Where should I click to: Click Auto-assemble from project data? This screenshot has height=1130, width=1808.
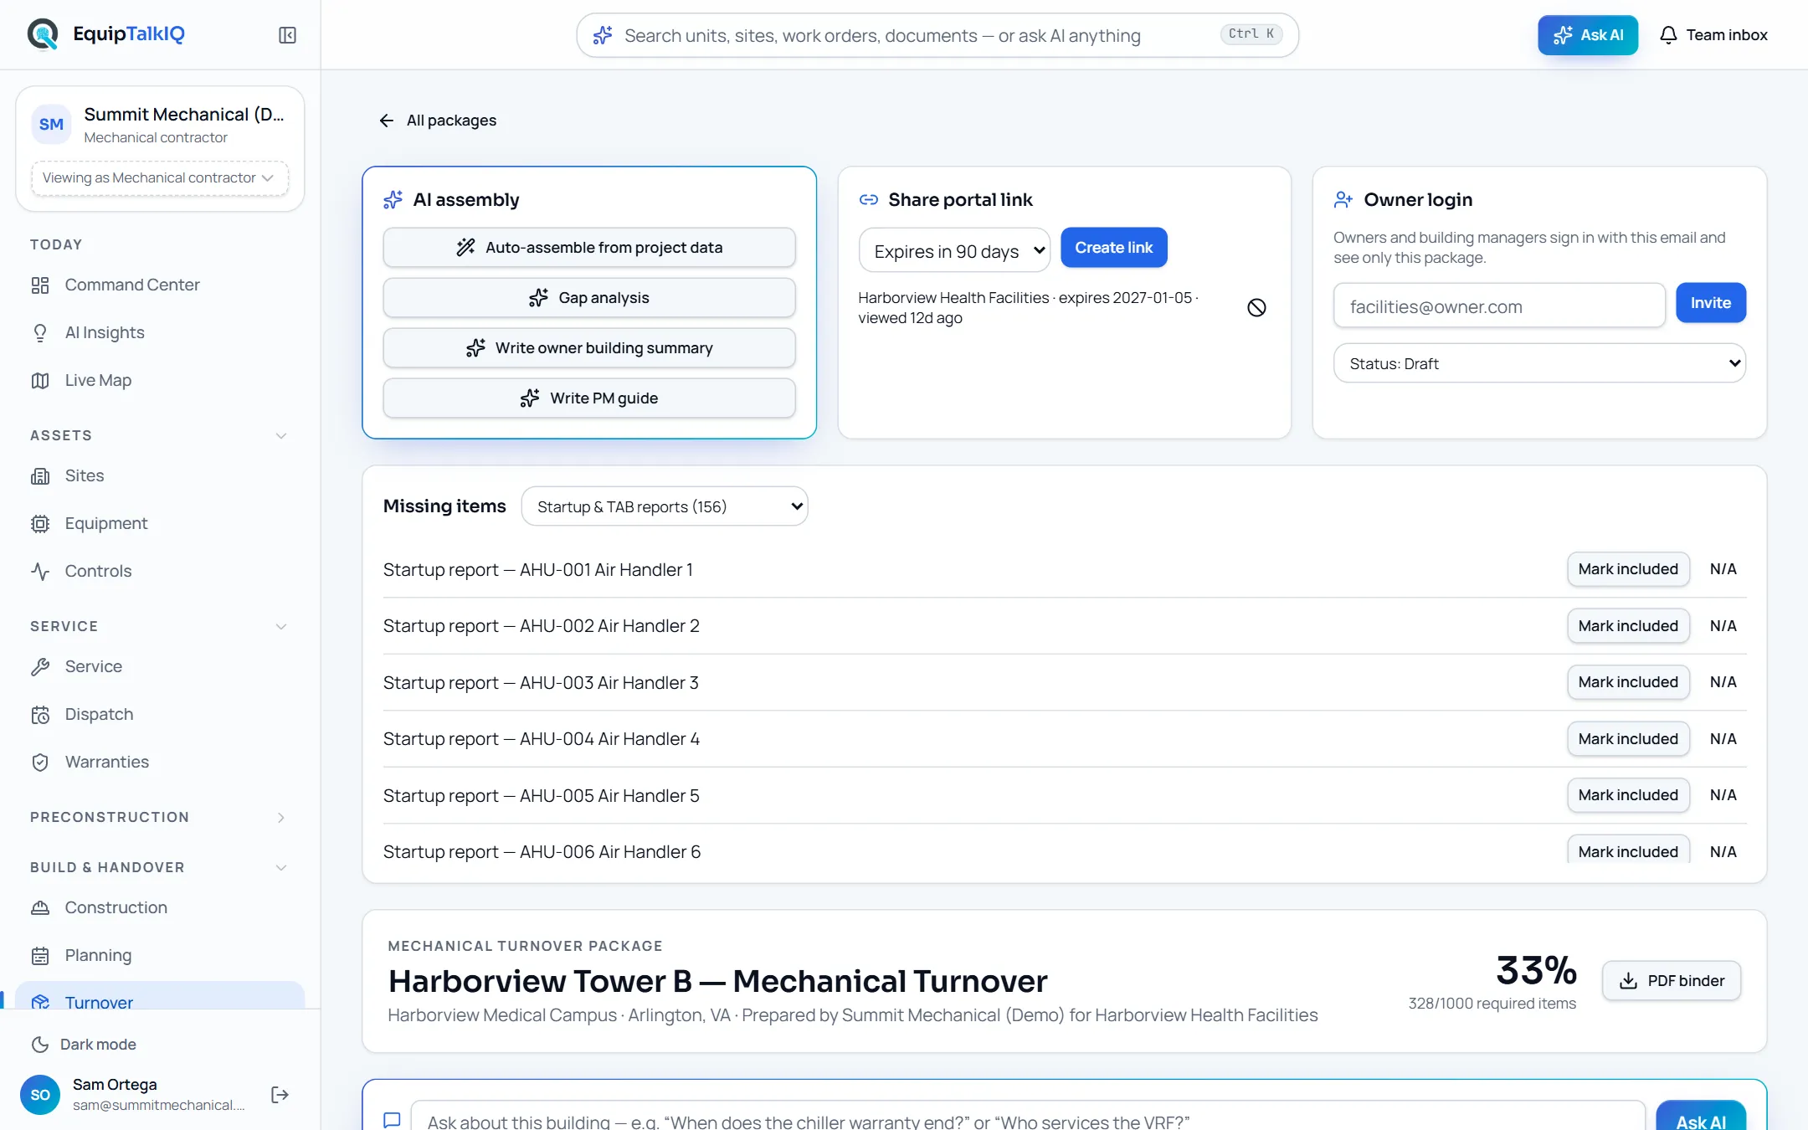point(589,248)
